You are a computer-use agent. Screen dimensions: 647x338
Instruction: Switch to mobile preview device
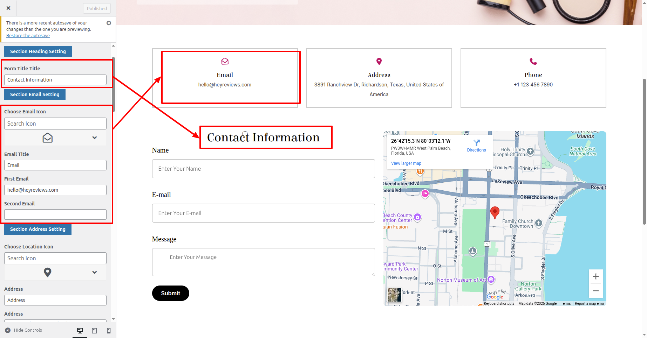[109, 331]
